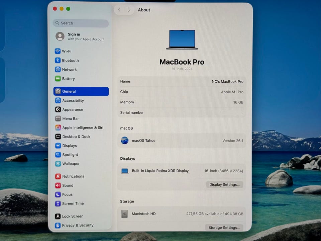Open Storage Settings button
This screenshot has height=241, width=321.
pyautogui.click(x=224, y=228)
